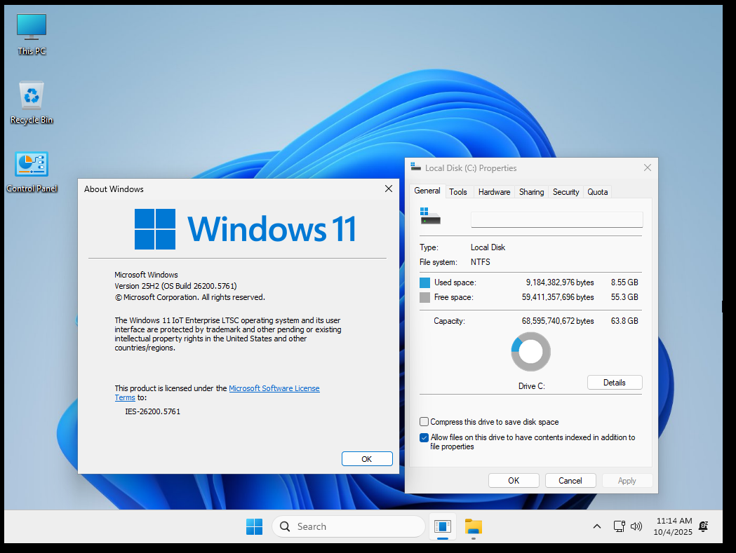This screenshot has width=736, height=553.
Task: Open the Microsoft Software License link
Action: tap(274, 388)
